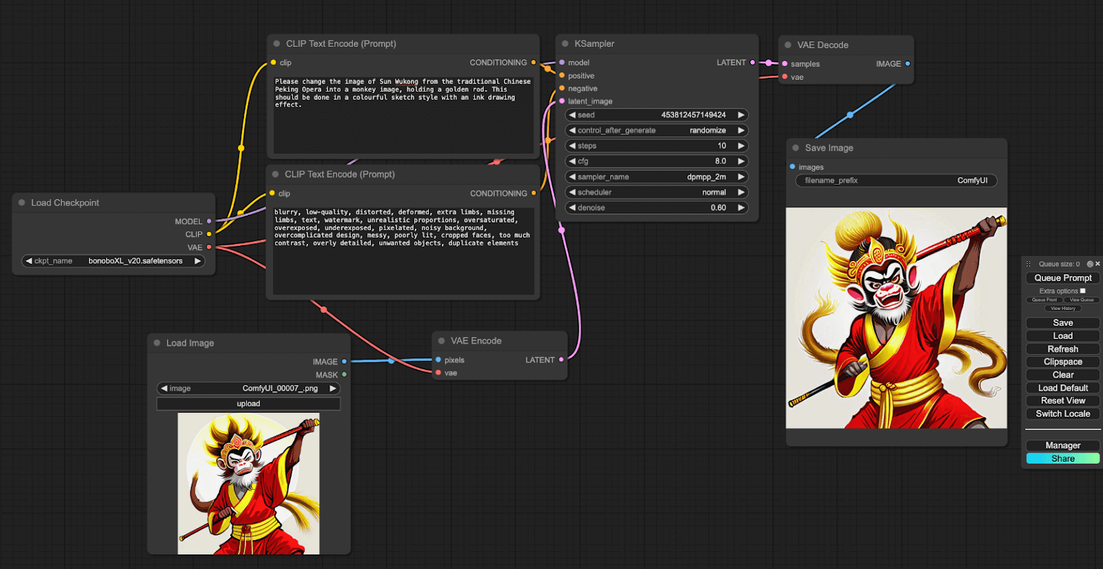The width and height of the screenshot is (1103, 569).
Task: Select previous file with Load Image left arrow
Action: pyautogui.click(x=164, y=389)
